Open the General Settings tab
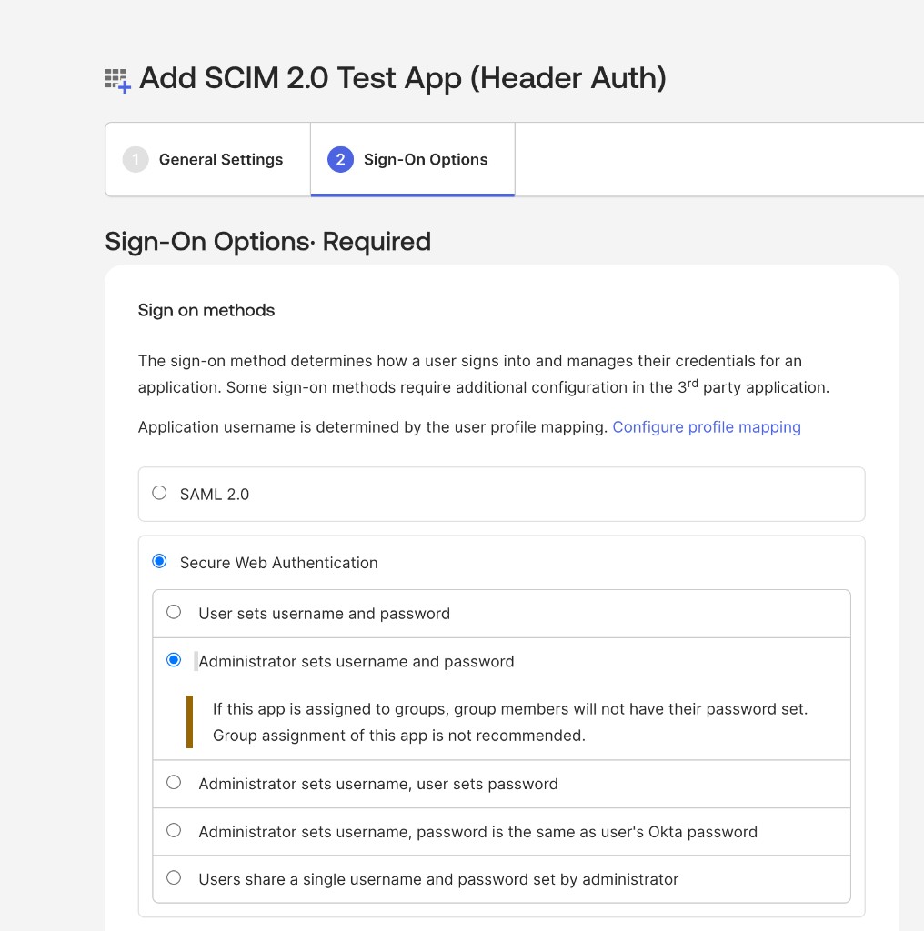924x931 pixels. click(x=208, y=159)
